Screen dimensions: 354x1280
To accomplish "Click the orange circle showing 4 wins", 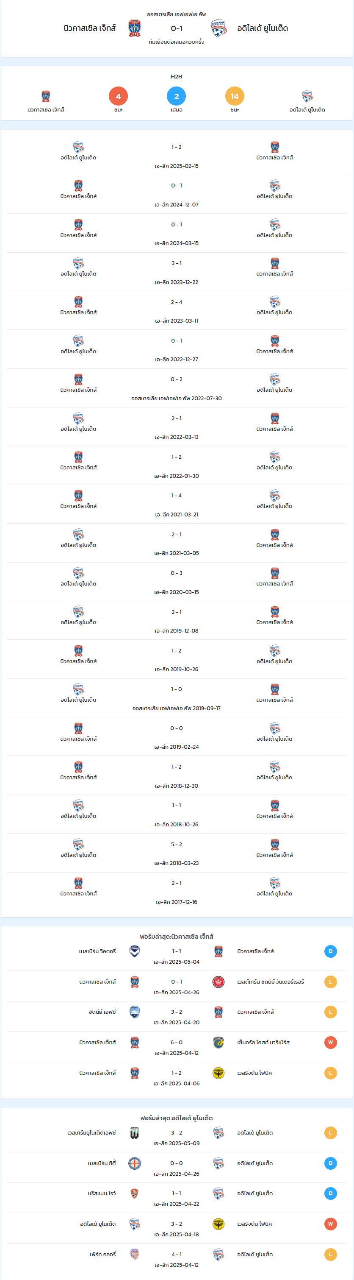I will (x=118, y=96).
